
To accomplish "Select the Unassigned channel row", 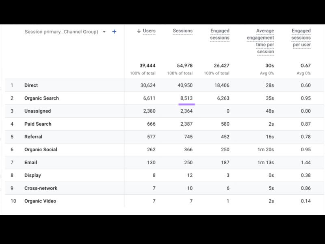I will (164, 111).
